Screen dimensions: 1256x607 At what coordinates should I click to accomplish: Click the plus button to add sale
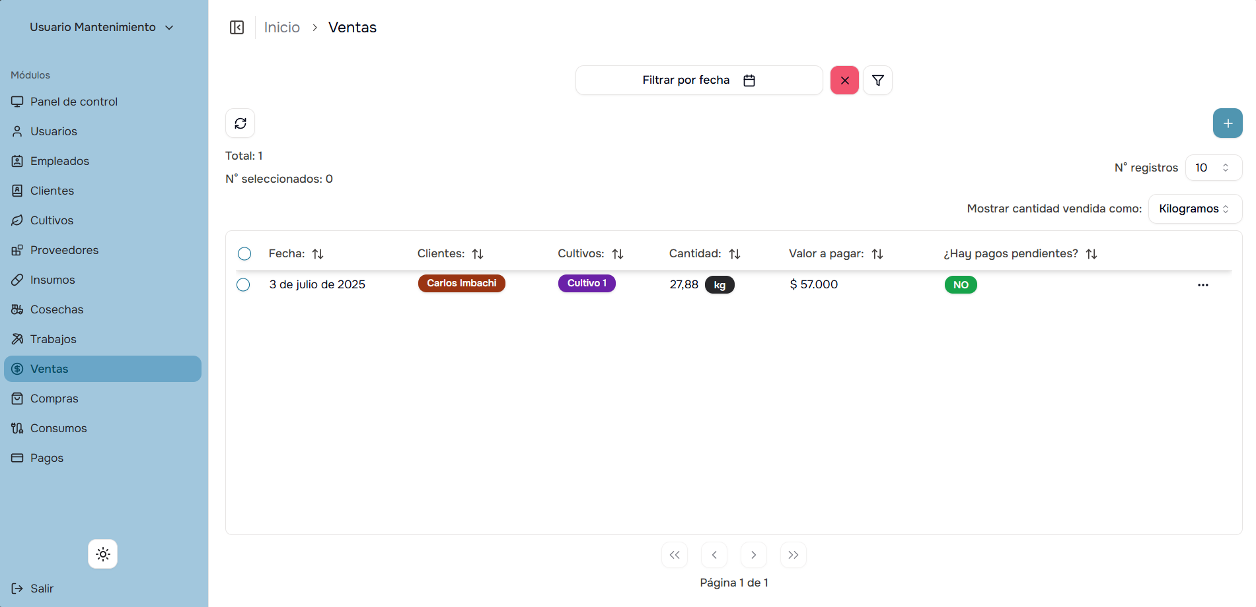[x=1227, y=123]
